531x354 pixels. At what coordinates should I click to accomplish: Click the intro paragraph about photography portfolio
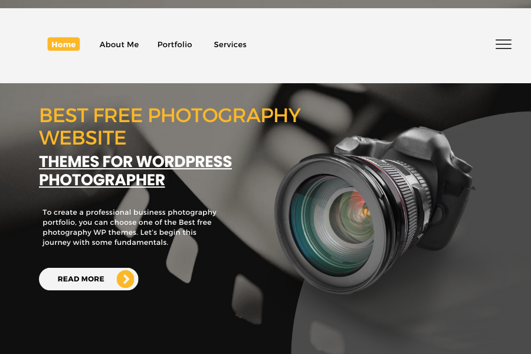pyautogui.click(x=129, y=227)
